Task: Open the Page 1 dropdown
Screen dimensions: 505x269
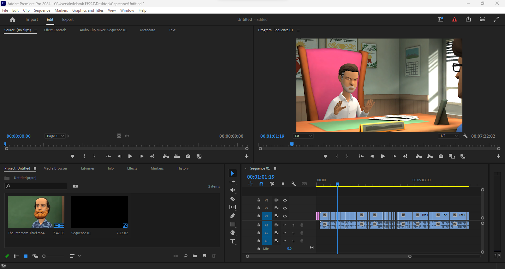Action: point(55,136)
